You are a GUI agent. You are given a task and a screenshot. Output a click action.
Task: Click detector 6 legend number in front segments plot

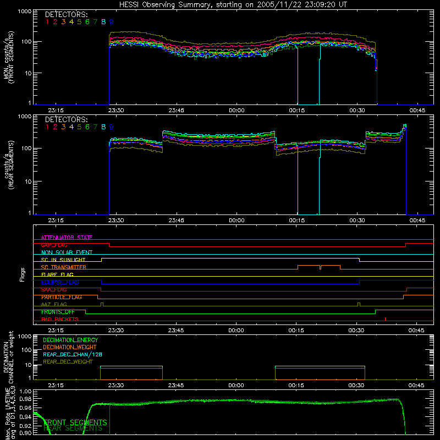[87, 22]
